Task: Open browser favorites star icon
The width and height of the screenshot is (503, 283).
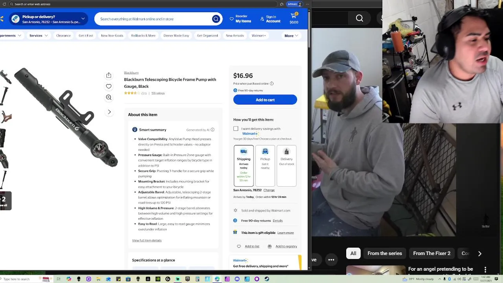Action: pyautogui.click(x=282, y=4)
